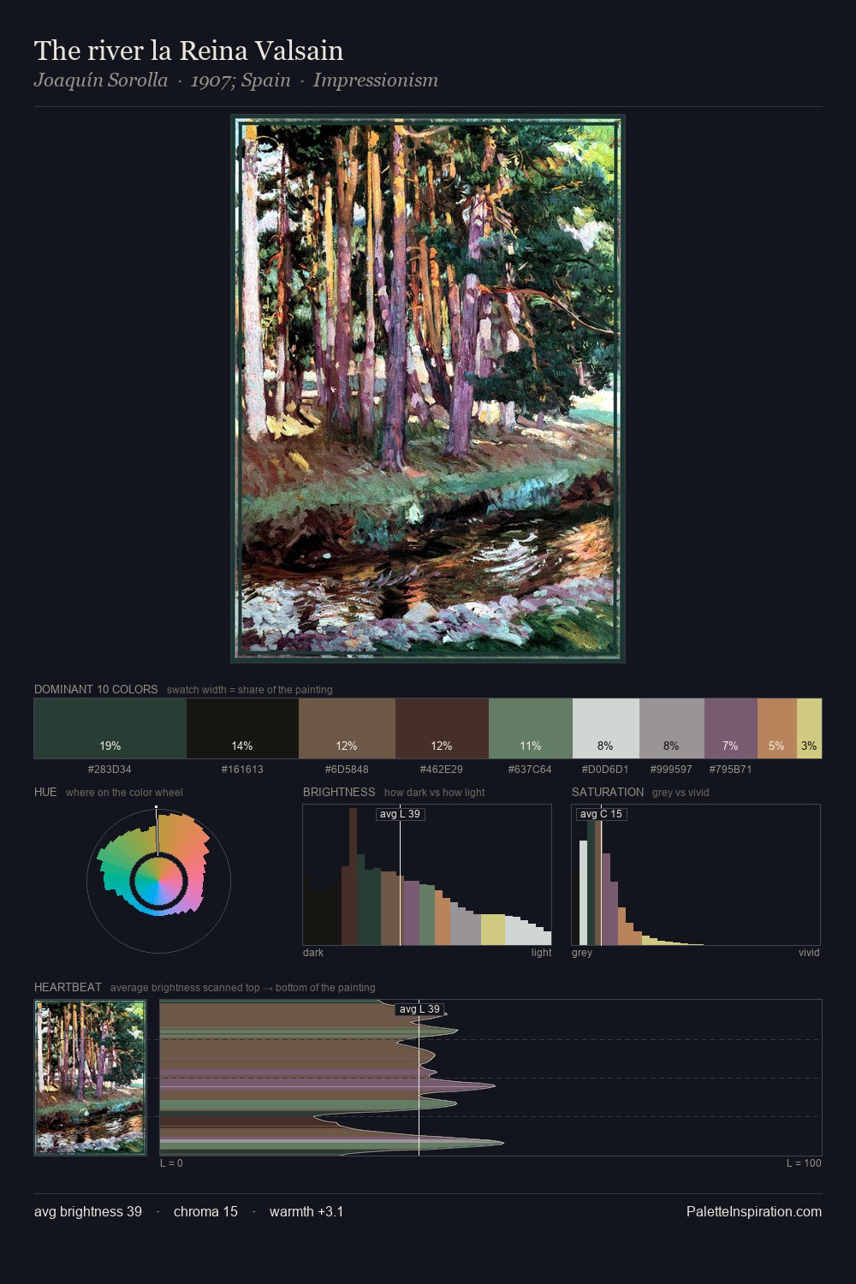The width and height of the screenshot is (856, 1284).
Task: Select the hex code #462E29
Action: pos(442,770)
